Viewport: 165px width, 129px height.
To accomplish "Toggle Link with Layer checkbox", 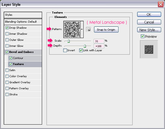I will pyautogui.click(x=81, y=50).
